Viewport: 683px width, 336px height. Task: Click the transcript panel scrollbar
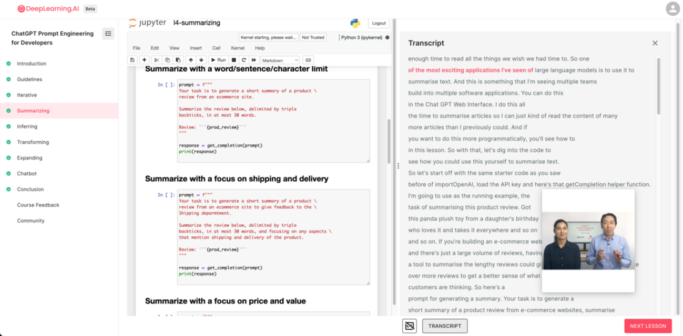[x=659, y=87]
